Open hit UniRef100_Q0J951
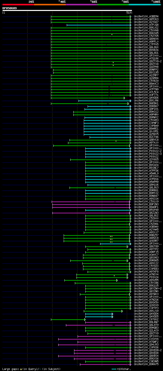This screenshot has height=371, width=163. click(x=146, y=132)
